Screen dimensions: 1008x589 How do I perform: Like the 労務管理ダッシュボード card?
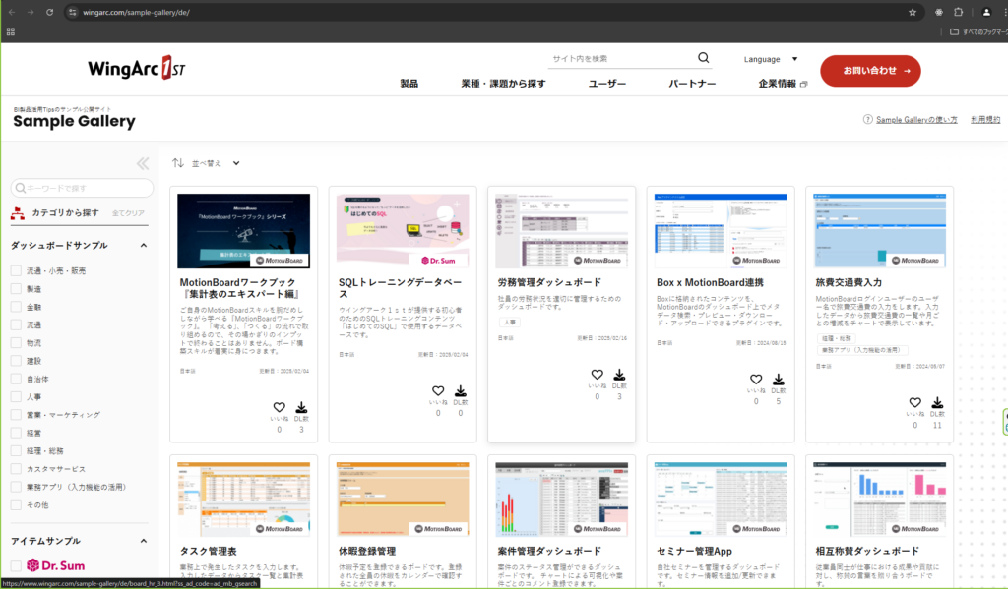[597, 375]
